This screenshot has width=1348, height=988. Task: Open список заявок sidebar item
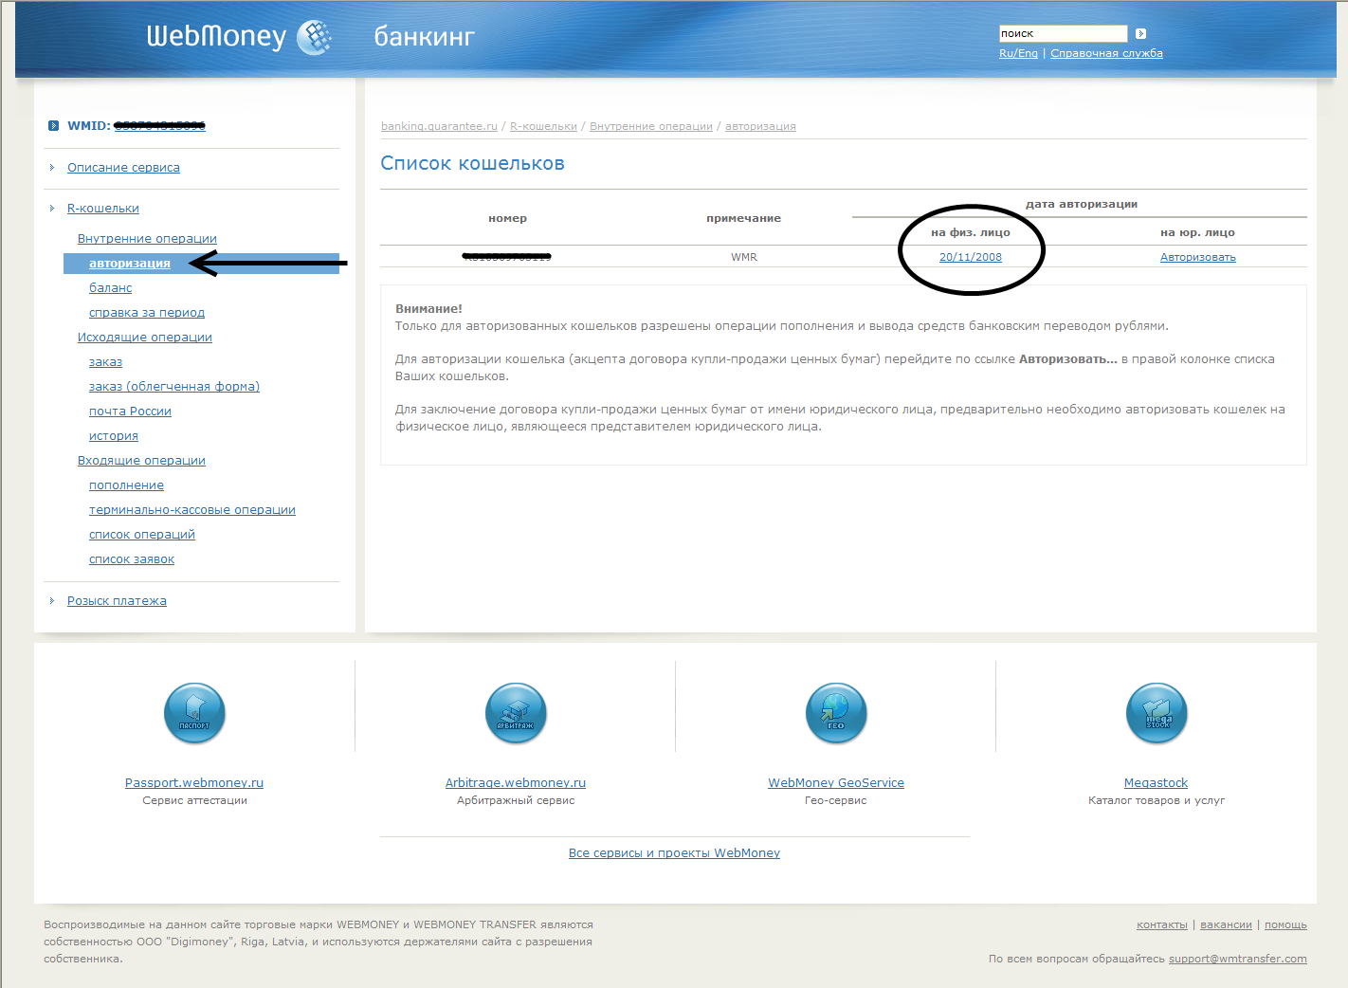[x=132, y=558]
